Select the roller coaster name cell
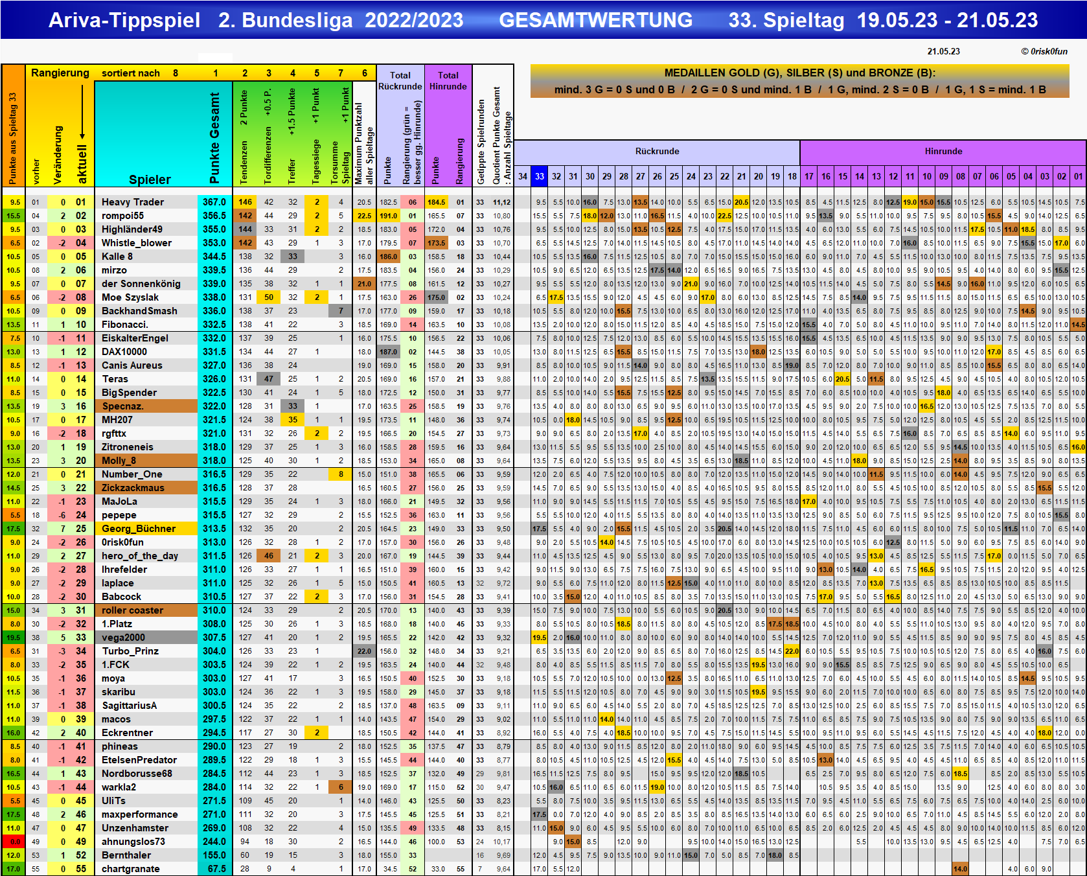1087x876 pixels. coord(146,610)
